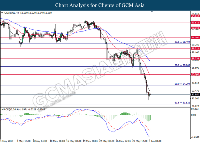This screenshot has width=200, height=143.
Task: Click the '50.0 = 54.294' Fibonacci label
Action: (182, 84)
